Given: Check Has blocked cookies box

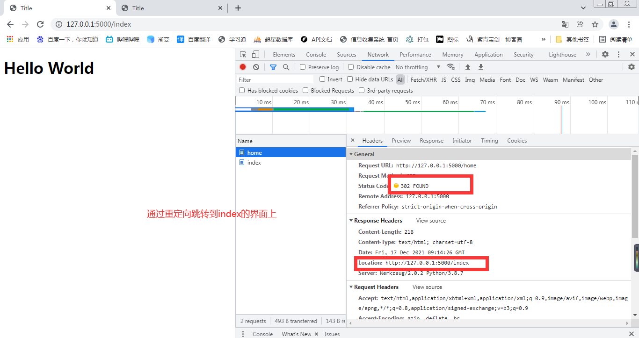Looking at the screenshot, I should coord(242,90).
